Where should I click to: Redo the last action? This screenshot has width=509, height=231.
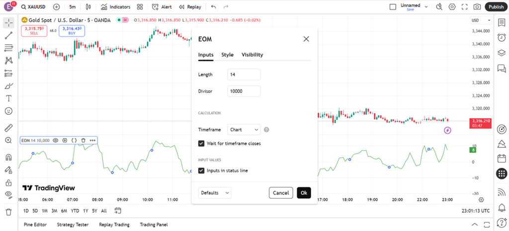tap(226, 7)
